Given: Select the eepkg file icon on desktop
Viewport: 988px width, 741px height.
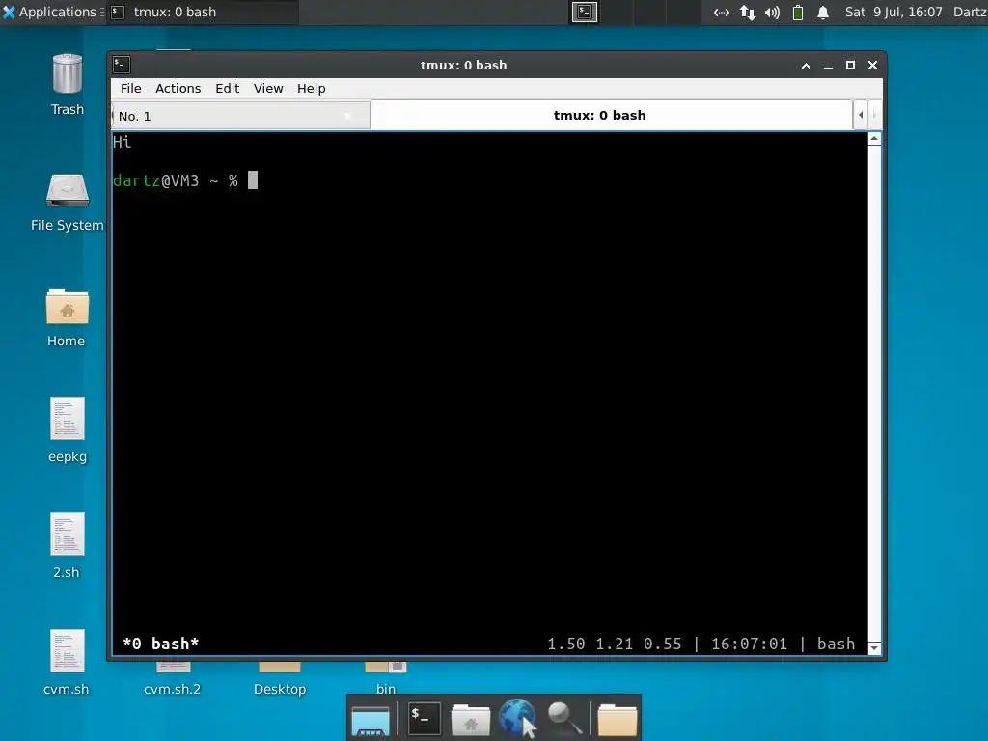Looking at the screenshot, I should click(67, 419).
